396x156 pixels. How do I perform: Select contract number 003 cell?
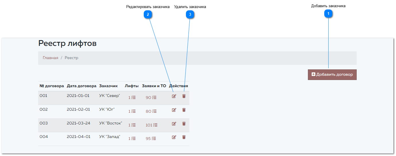click(44, 123)
